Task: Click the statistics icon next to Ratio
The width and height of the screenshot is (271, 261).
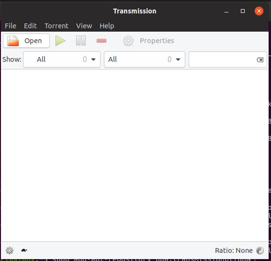Action: pos(260,250)
